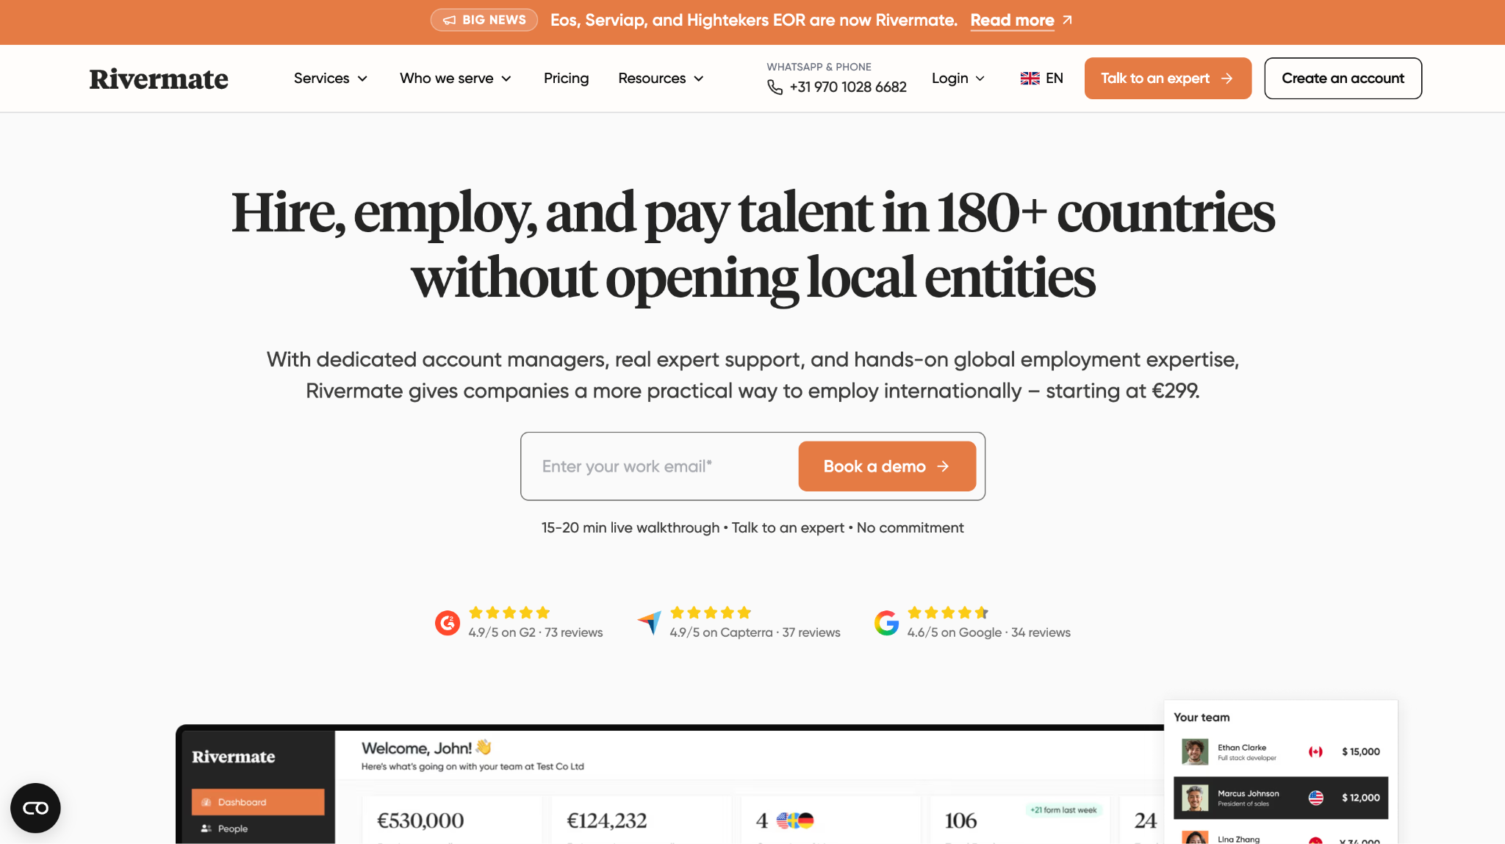Viewport: 1505px width, 844px height.
Task: Click the Rivermate logo in dashboard preview
Action: [x=234, y=757]
